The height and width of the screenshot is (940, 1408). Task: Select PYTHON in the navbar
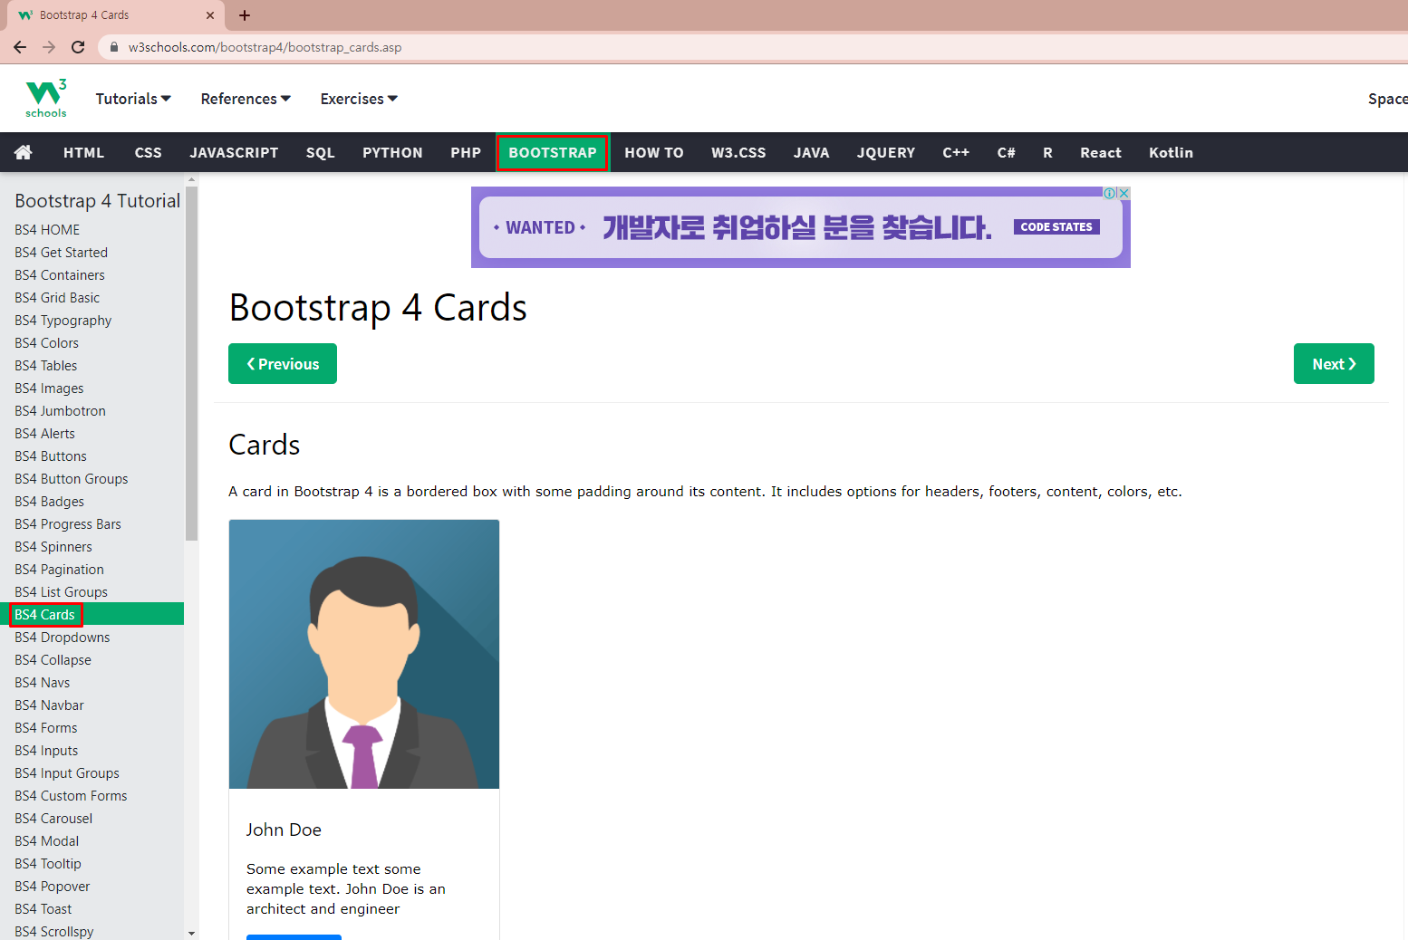[393, 152]
